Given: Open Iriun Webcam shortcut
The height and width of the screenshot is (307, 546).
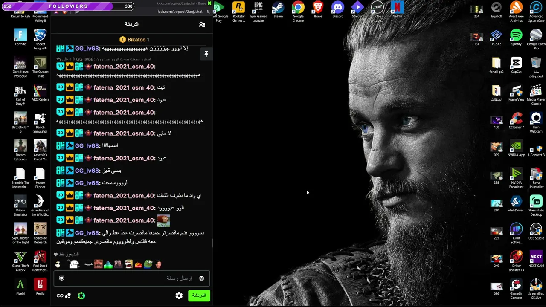Looking at the screenshot, I should coord(536,123).
